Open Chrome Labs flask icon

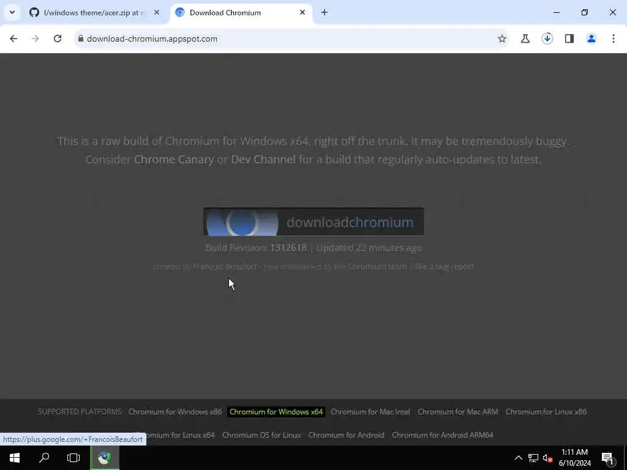(x=525, y=39)
